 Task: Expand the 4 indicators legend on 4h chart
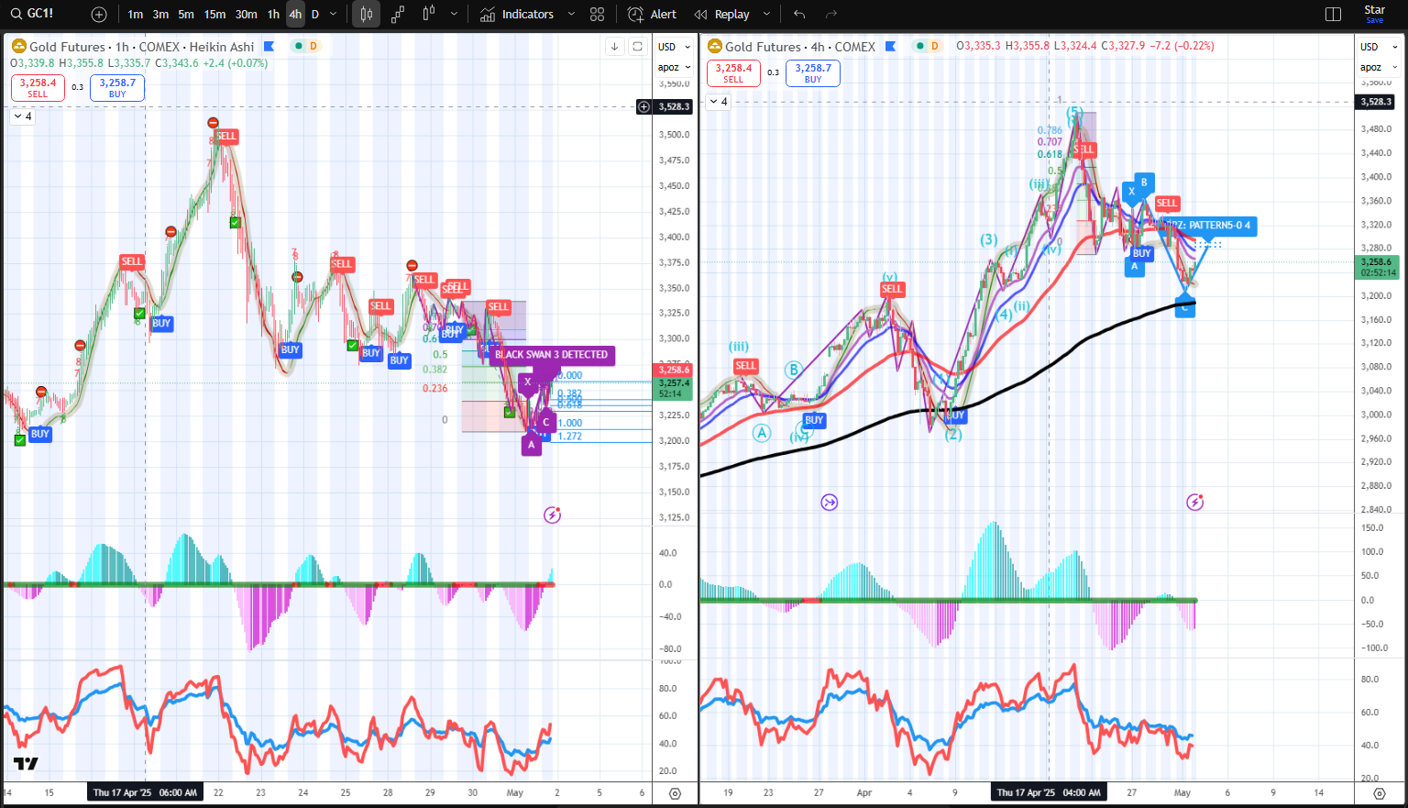(718, 102)
